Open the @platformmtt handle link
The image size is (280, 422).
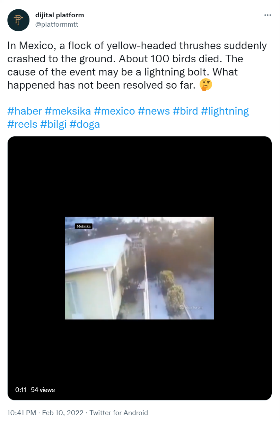click(x=57, y=25)
